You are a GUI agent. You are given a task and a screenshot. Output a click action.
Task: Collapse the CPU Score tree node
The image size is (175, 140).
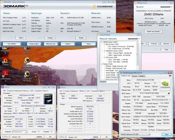point(104,57)
